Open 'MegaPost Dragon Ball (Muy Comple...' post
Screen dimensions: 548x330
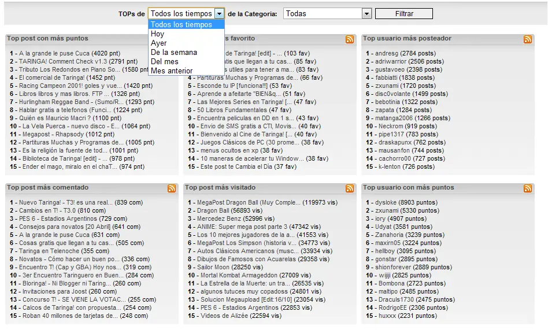249,202
